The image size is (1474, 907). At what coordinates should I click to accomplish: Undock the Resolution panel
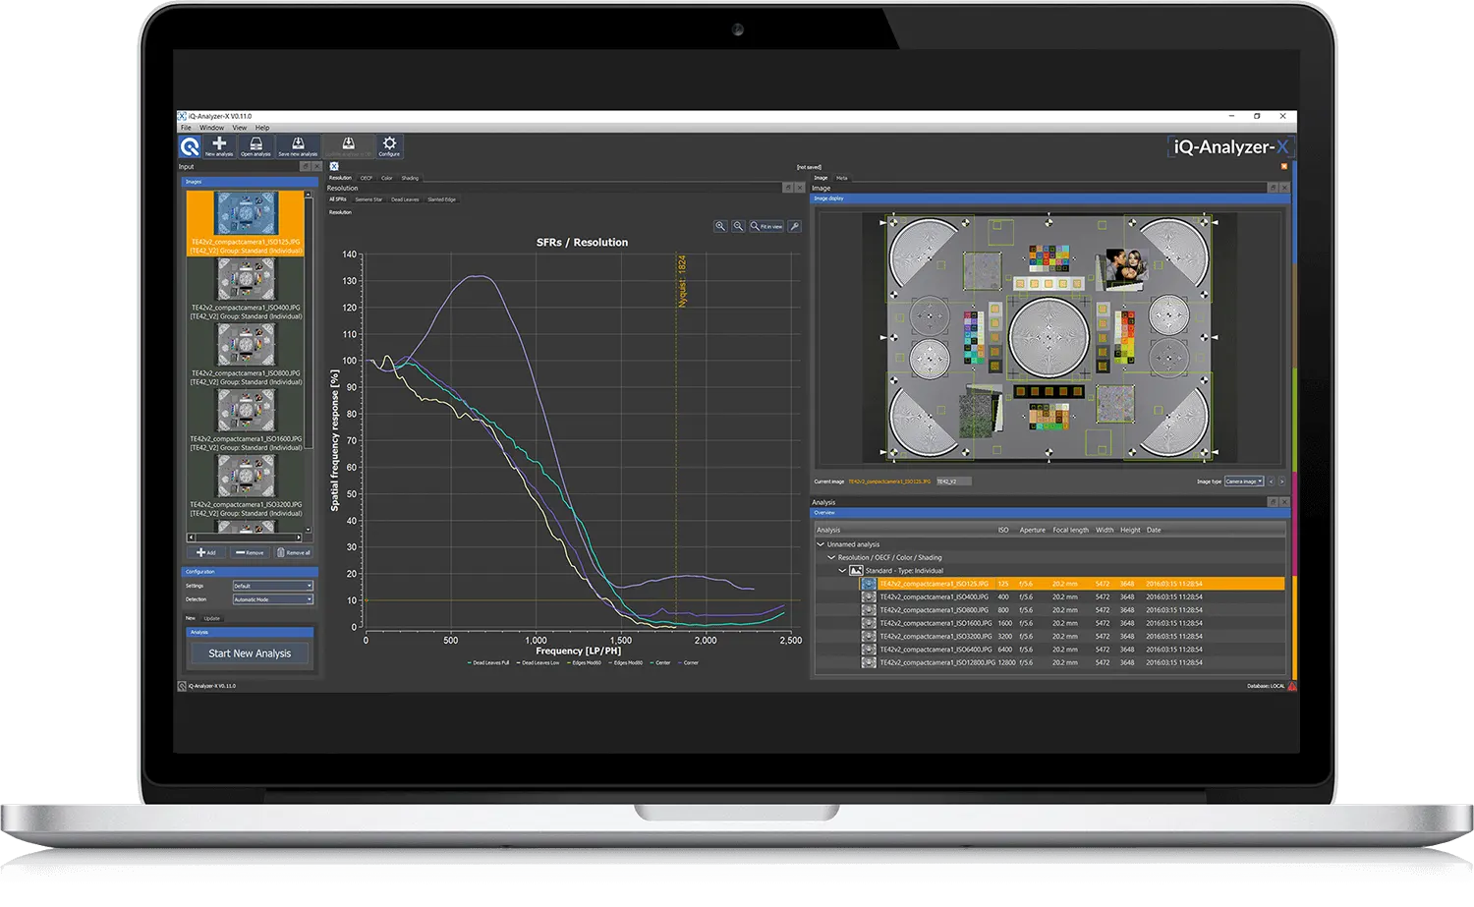point(788,188)
